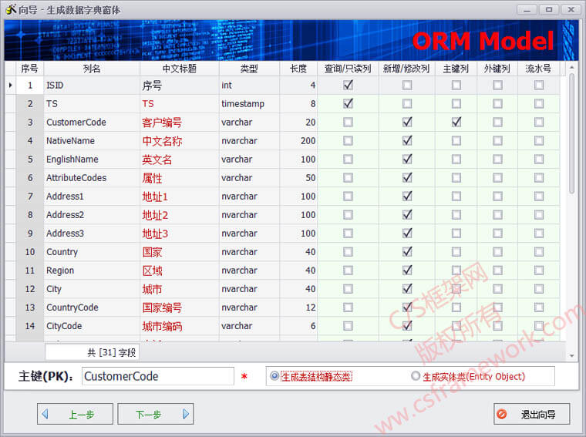Click the 类型 column header
This screenshot has width=586, height=437.
coord(249,69)
